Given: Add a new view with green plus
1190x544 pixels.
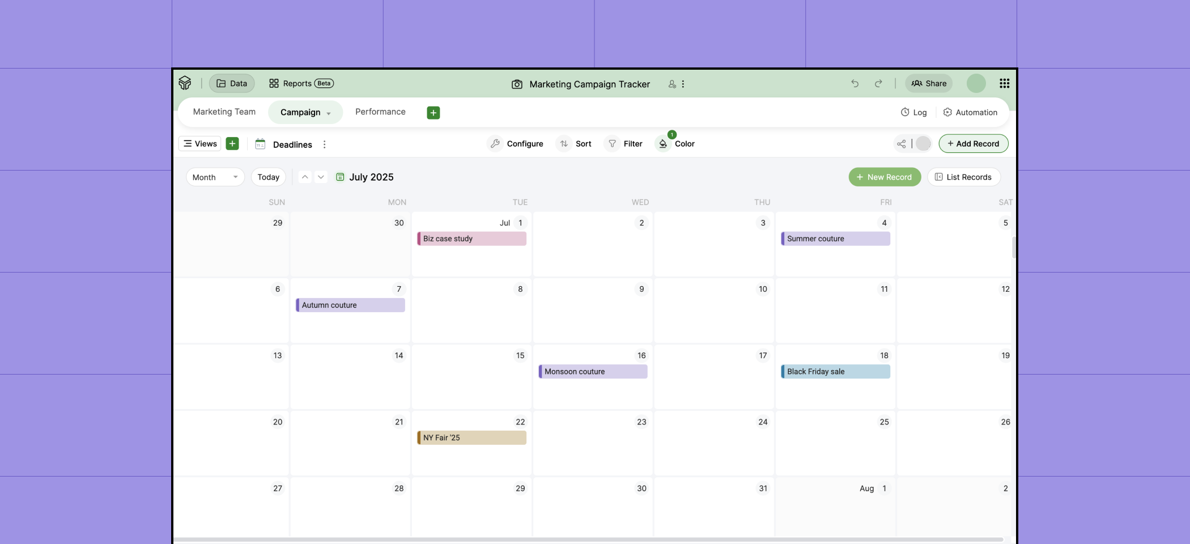Looking at the screenshot, I should (232, 143).
